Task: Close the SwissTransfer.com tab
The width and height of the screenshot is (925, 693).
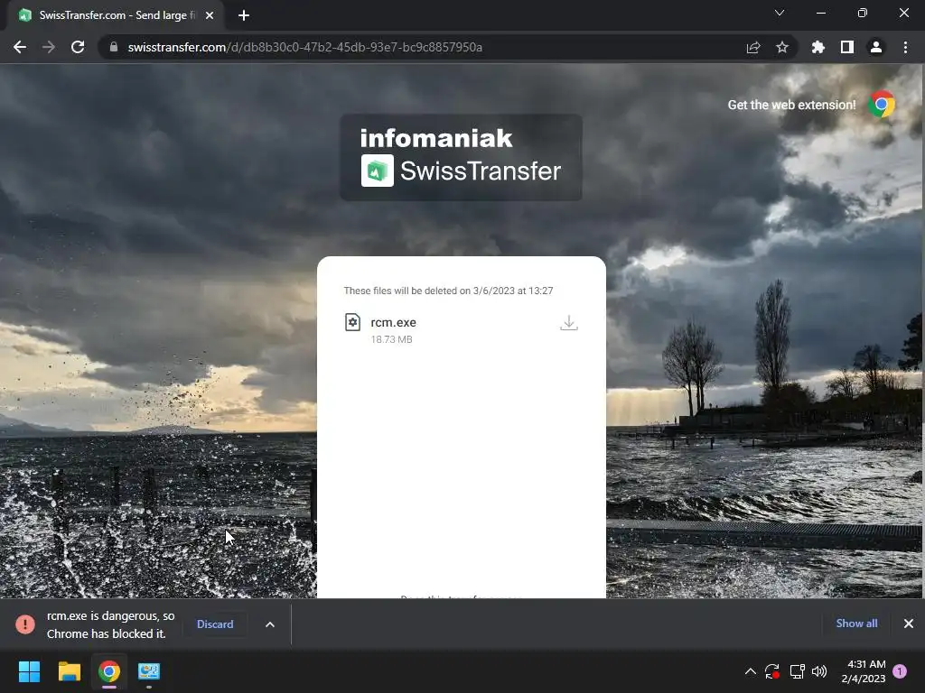Action: pyautogui.click(x=210, y=15)
